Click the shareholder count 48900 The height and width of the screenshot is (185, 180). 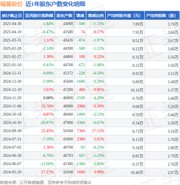coord(68,106)
